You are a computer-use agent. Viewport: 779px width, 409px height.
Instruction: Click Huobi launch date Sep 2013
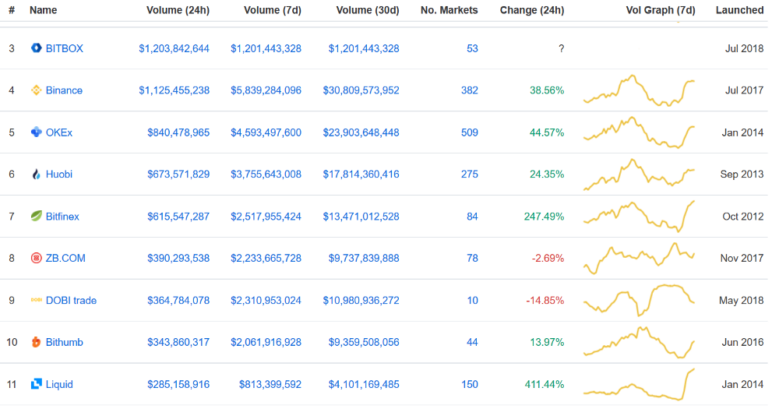click(742, 175)
